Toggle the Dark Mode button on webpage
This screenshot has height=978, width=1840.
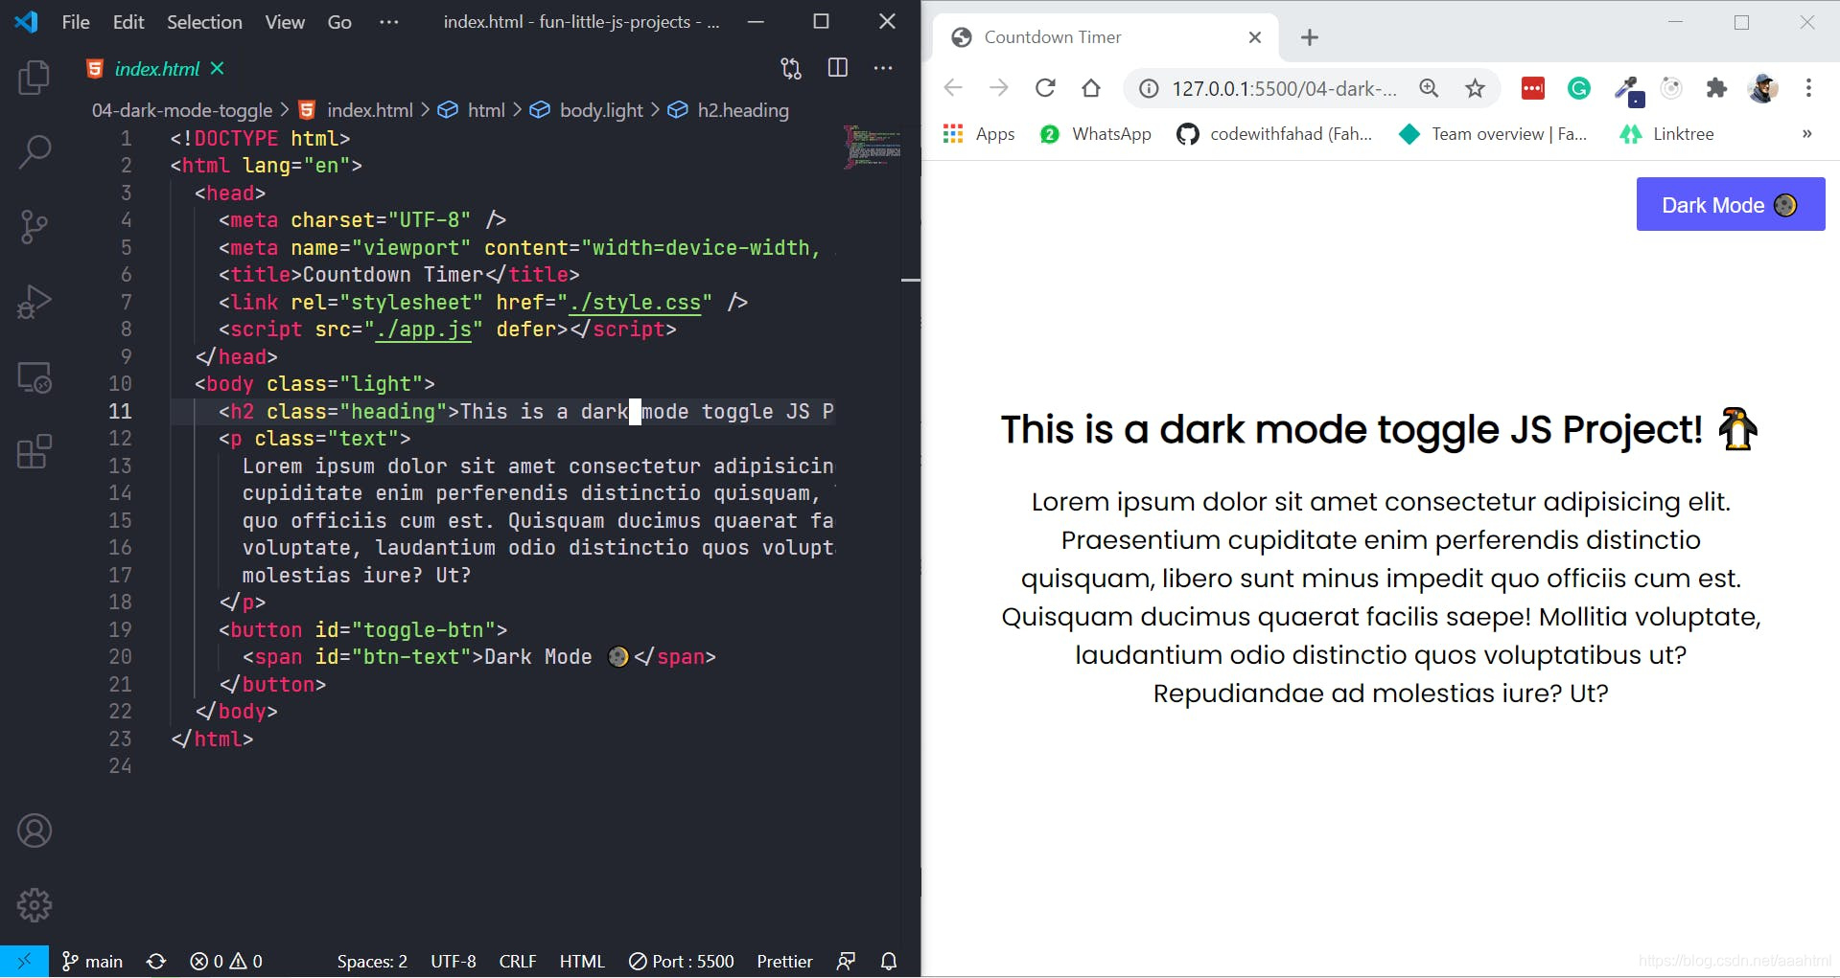[x=1730, y=205]
